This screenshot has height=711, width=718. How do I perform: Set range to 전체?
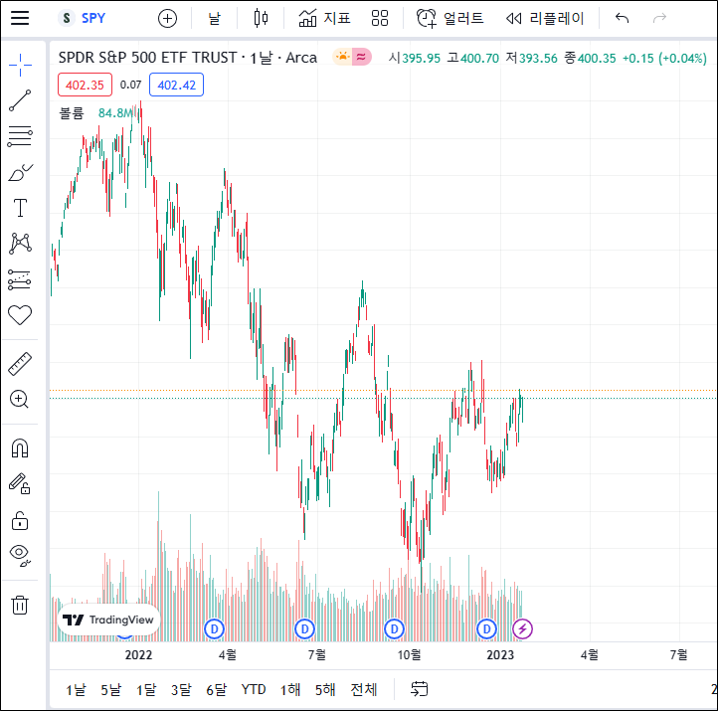click(x=364, y=689)
